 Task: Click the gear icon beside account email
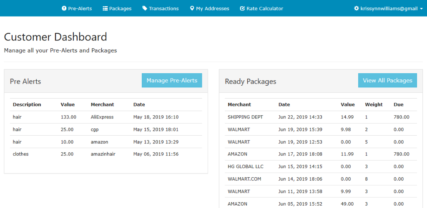click(356, 8)
